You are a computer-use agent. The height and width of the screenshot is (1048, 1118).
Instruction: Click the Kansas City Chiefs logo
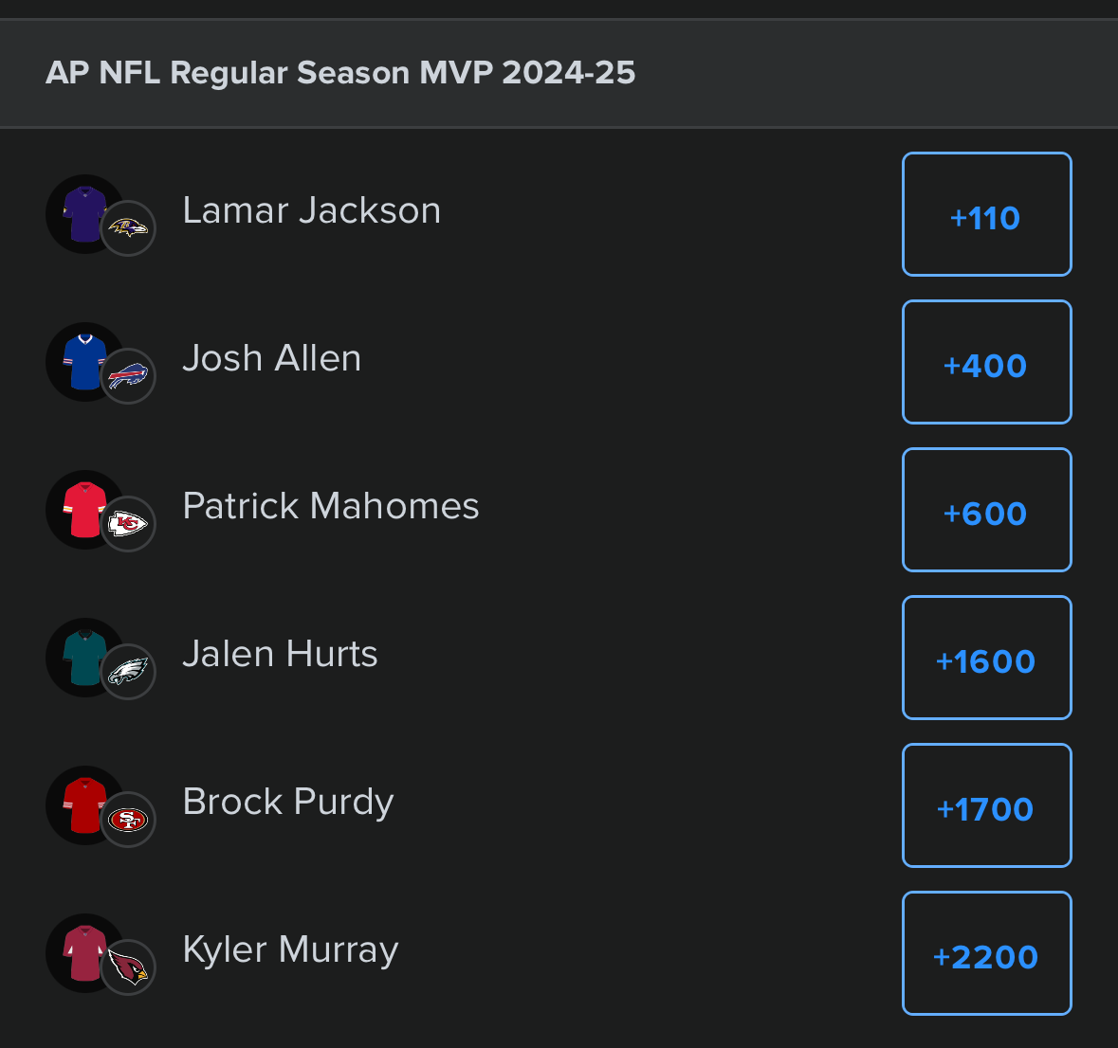tap(128, 524)
